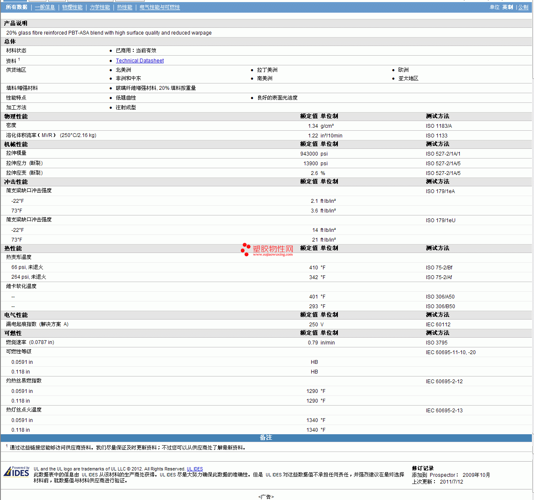Image resolution: width=534 pixels, height=500 pixels.
Task: Select the 英制 units option
Action: click(x=507, y=7)
